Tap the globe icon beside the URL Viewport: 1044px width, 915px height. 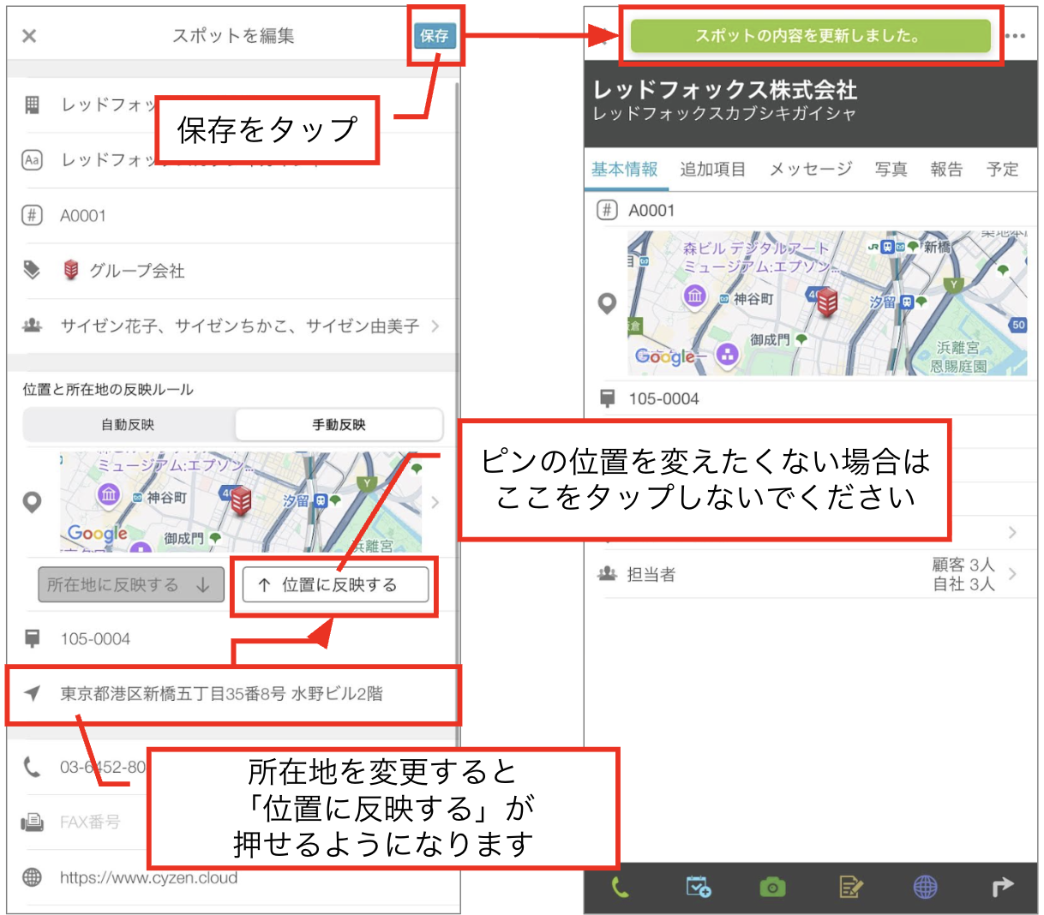32,877
